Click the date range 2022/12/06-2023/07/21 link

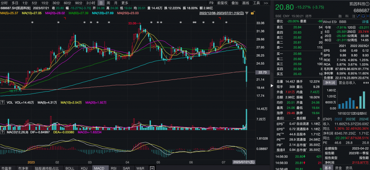tap(222, 13)
